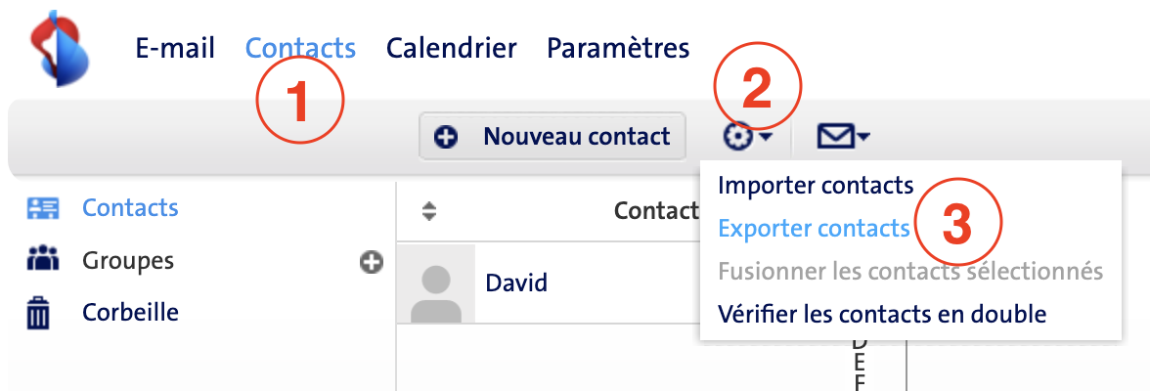Switch to the Calendrier tab
Image resolution: width=1150 pixels, height=391 pixels.
tap(452, 49)
